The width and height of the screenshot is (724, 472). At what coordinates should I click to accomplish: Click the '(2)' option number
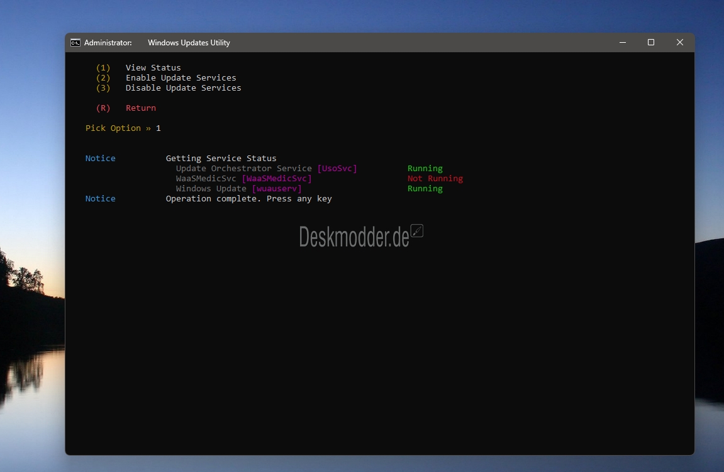pyautogui.click(x=103, y=77)
